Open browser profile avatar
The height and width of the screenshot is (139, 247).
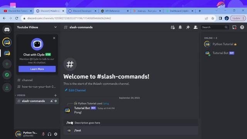(x=227, y=18)
